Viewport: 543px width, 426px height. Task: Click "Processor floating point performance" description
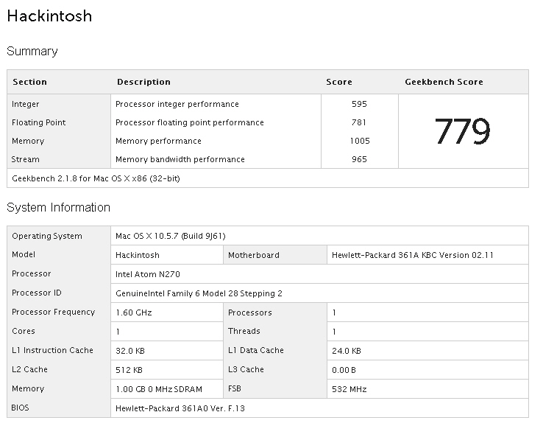point(190,122)
